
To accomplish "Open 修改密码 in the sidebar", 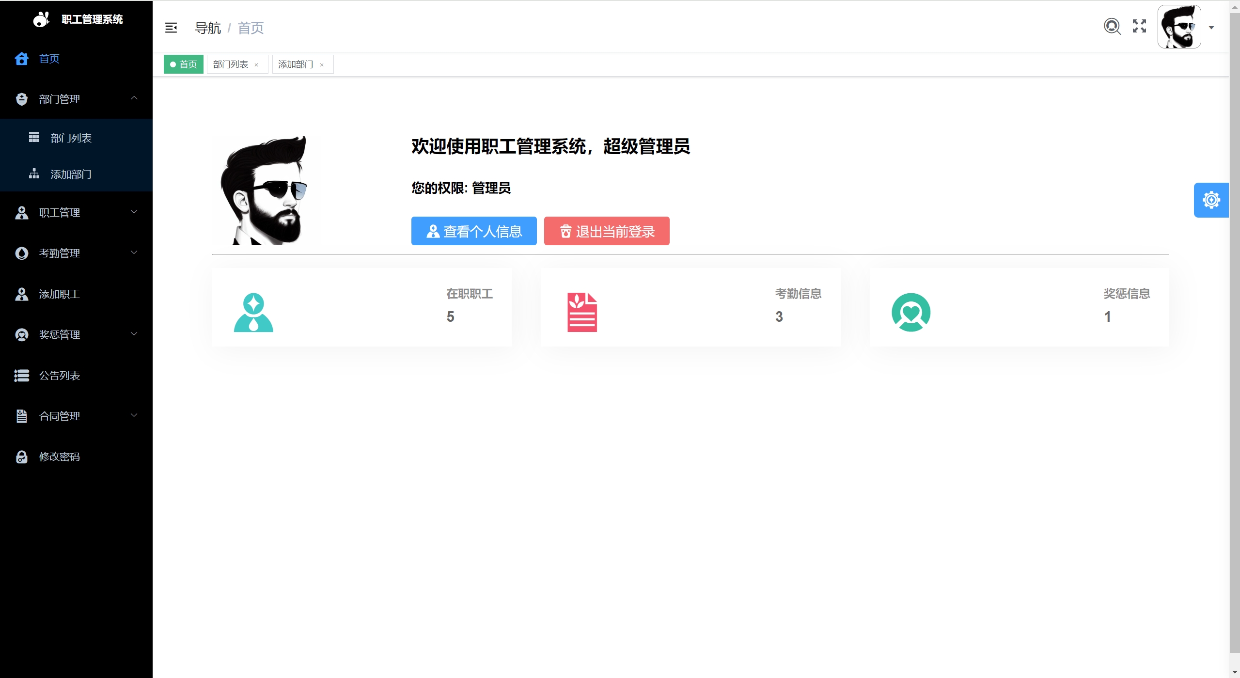I will pos(59,457).
